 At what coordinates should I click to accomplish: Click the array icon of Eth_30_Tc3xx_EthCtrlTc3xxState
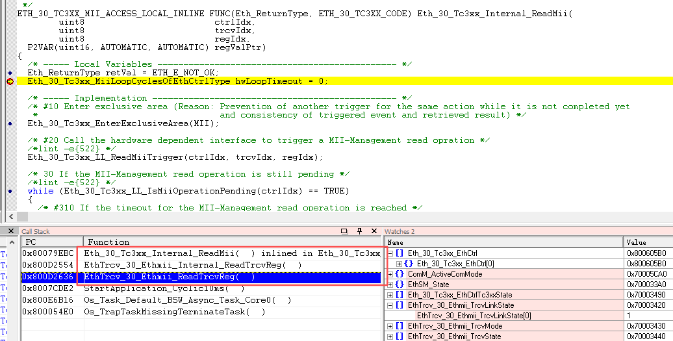[x=400, y=295]
